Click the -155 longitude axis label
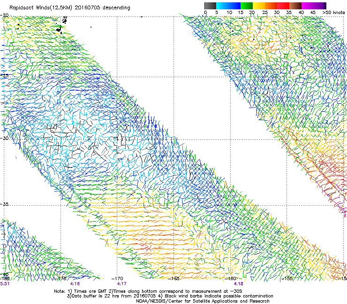This screenshot has height=304, width=347. (287, 279)
